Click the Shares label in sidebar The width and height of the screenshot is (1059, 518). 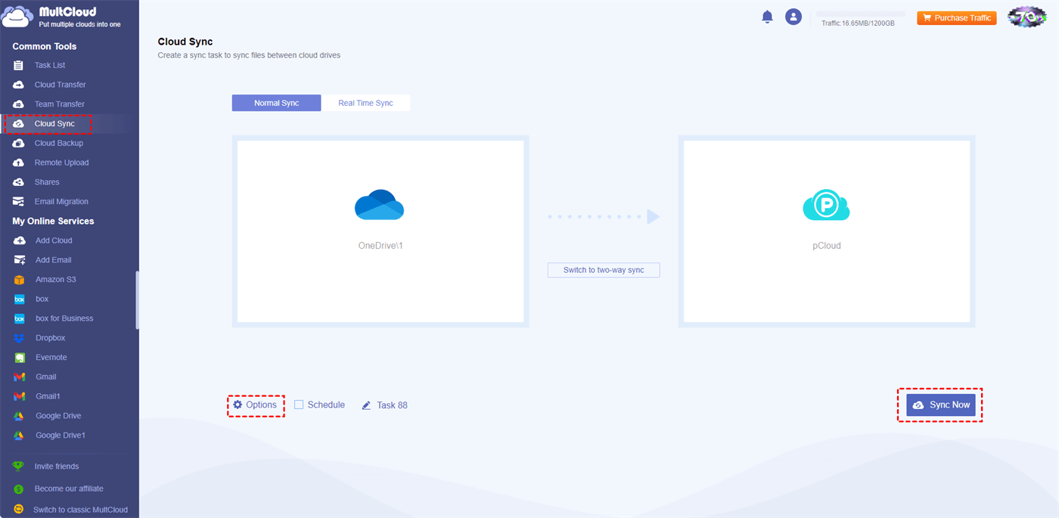47,182
